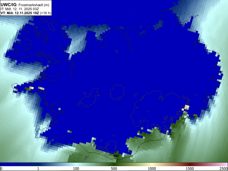Screen dimensions: 228x171
Task: Click the '500' label on the legend scale
Action: coord(114,169)
